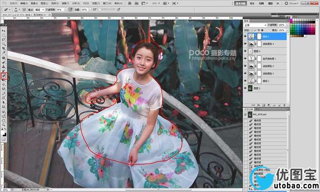
Task: Select the Path Selection tool
Action: pos(4,103)
